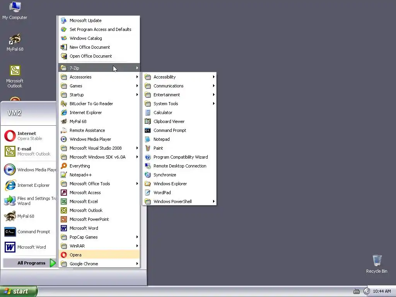Click the on-screen keyboard tray icon

coord(356,292)
